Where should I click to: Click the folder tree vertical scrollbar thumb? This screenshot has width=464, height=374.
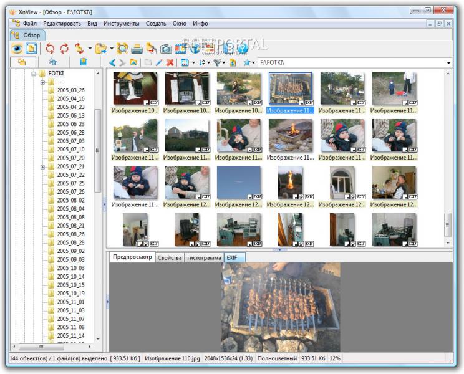(x=97, y=150)
